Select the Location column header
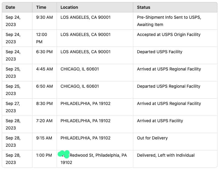The width and height of the screenshot is (219, 170). tap(69, 7)
